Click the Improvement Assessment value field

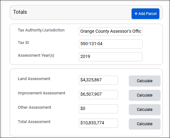(98, 94)
